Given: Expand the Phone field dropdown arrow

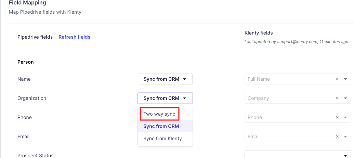Looking at the screenshot, I should coord(345,117).
